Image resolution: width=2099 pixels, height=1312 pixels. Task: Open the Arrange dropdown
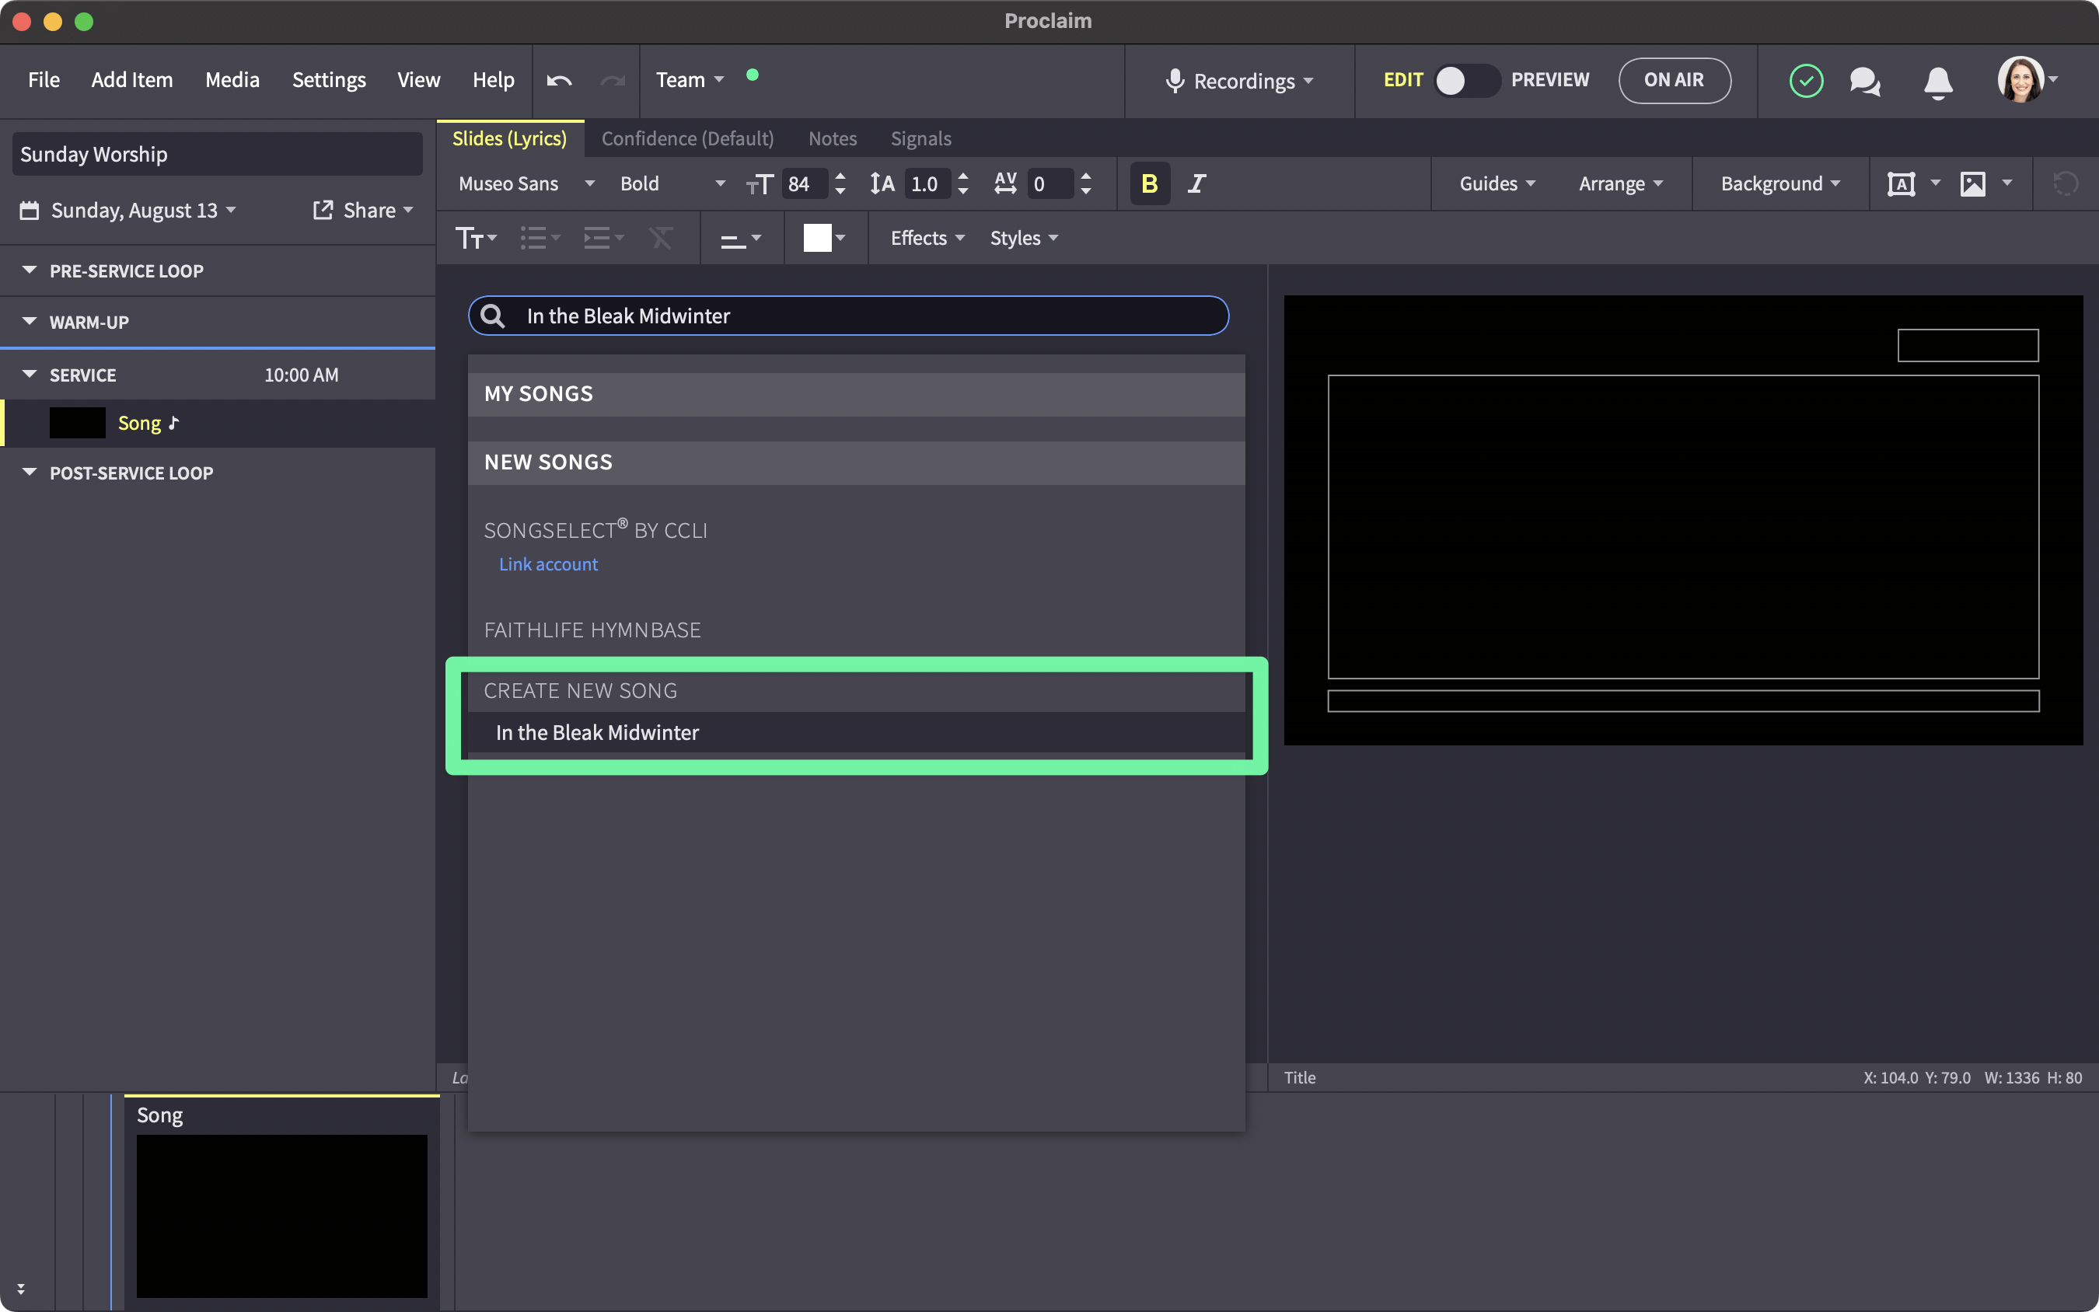[x=1621, y=183]
